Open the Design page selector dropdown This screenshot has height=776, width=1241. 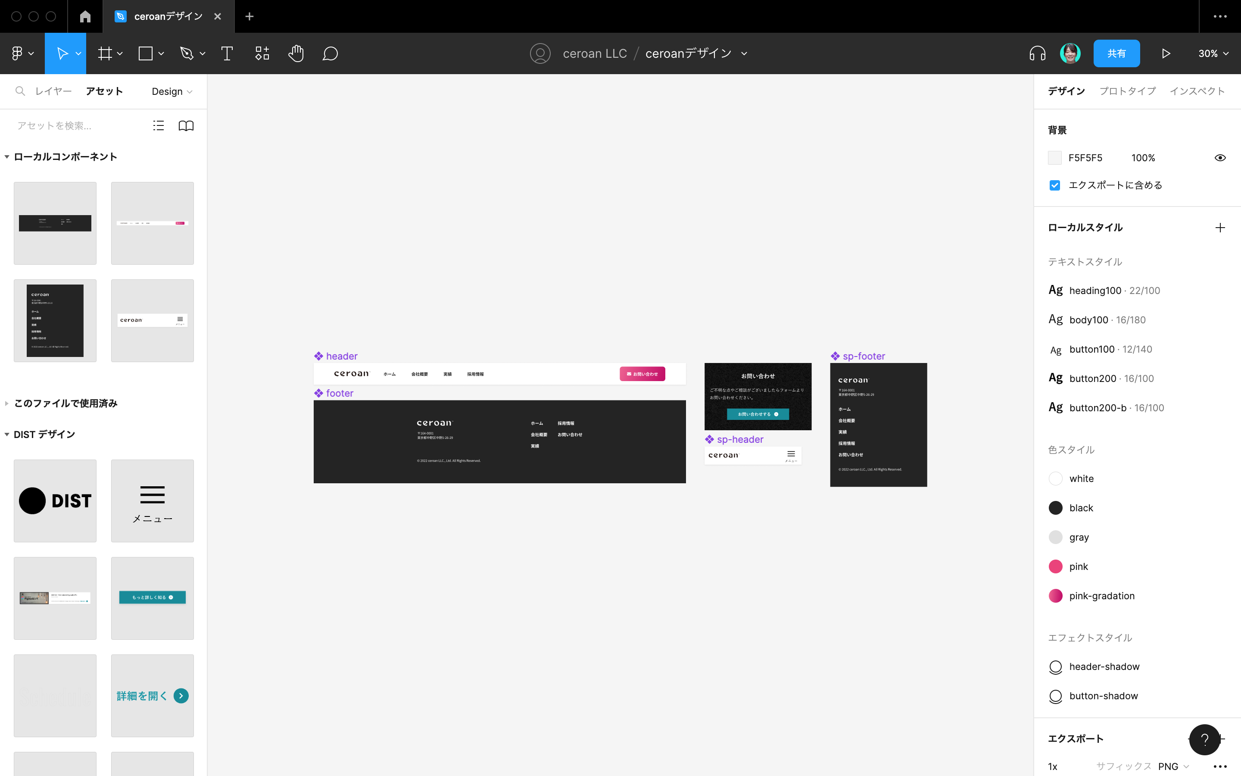click(172, 91)
